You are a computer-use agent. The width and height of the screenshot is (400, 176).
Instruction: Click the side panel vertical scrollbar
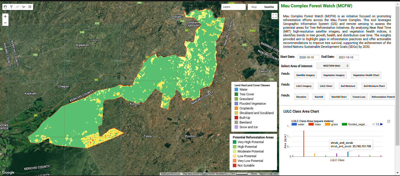click(397, 76)
